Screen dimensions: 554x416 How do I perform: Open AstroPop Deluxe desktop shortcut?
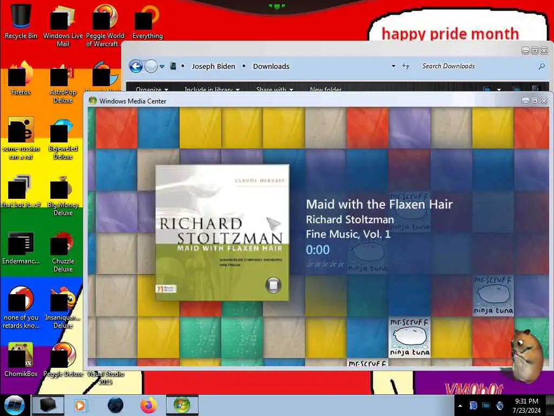point(63,82)
